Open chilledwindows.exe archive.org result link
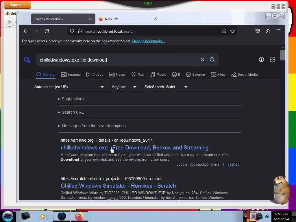 click(x=135, y=148)
